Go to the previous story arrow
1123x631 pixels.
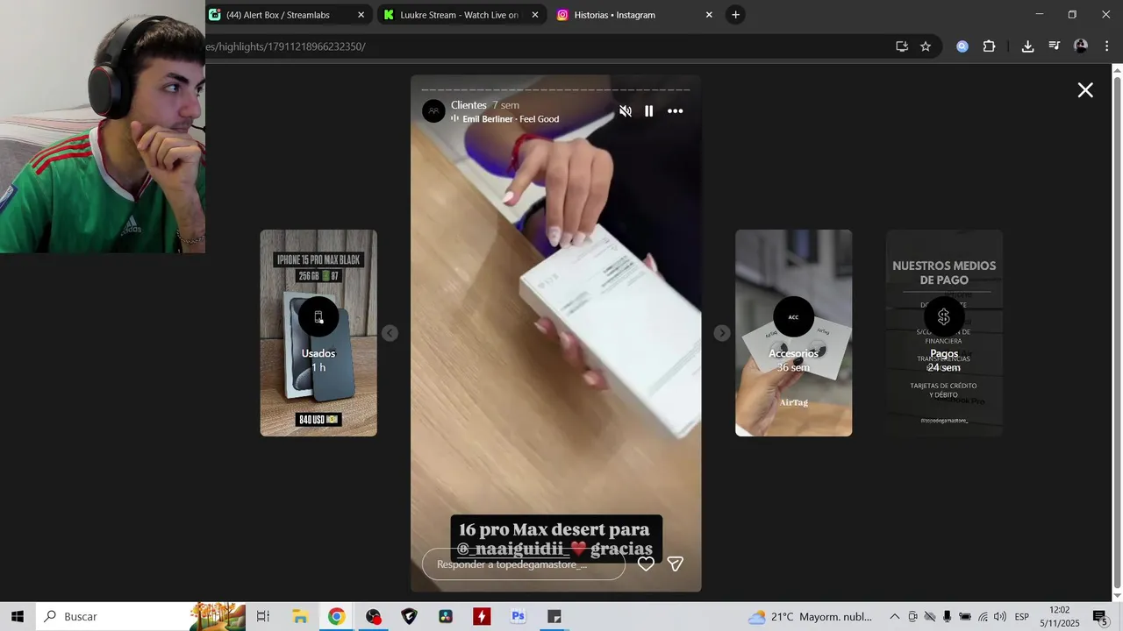(x=390, y=333)
